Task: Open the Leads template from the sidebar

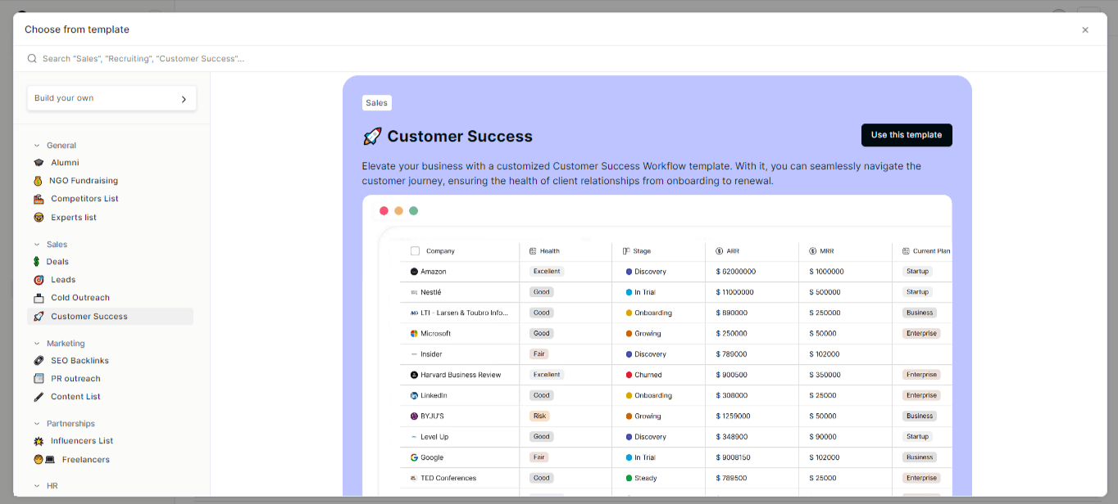Action: click(x=63, y=279)
